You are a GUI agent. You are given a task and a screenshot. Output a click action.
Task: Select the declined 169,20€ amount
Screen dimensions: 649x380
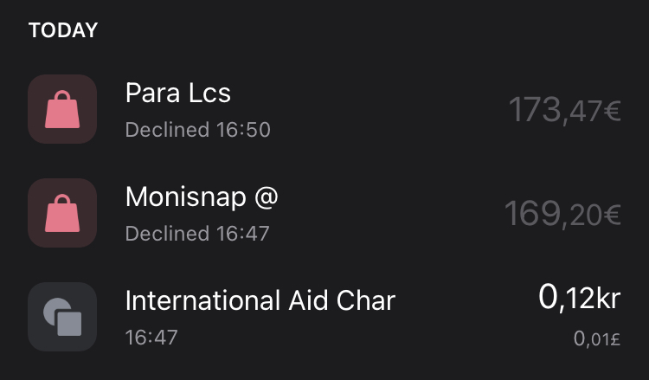(x=562, y=214)
